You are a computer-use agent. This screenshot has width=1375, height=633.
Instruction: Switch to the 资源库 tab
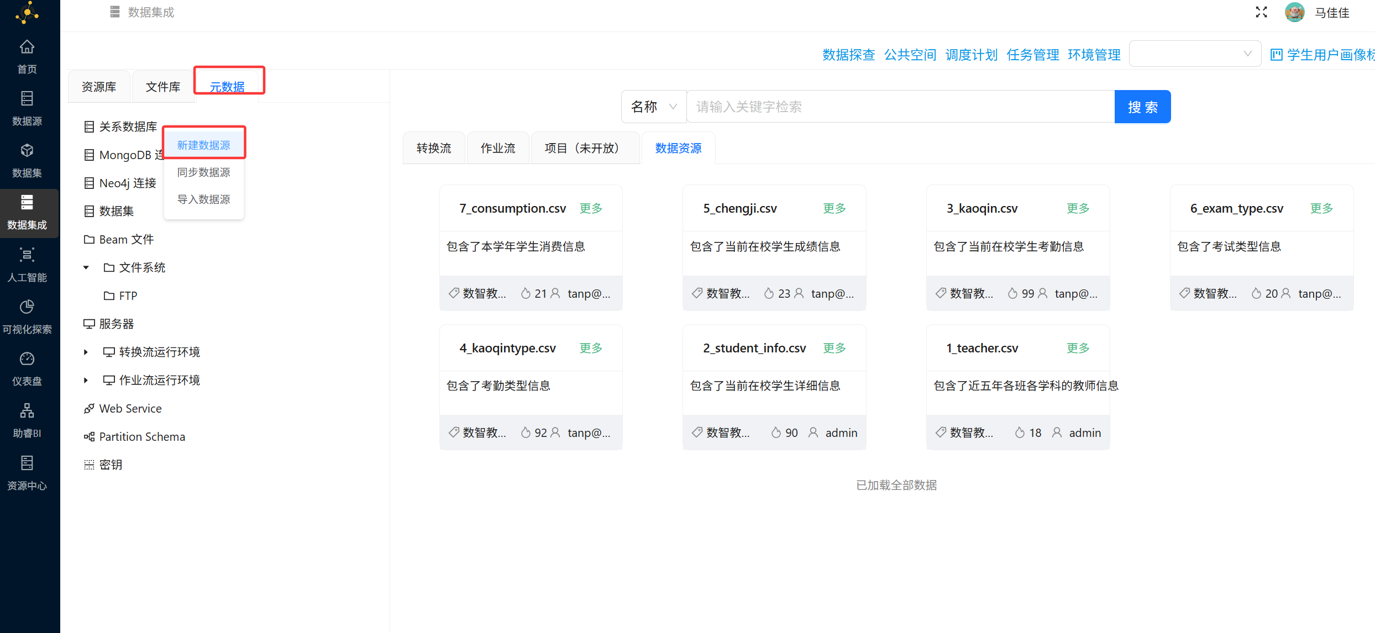[99, 87]
